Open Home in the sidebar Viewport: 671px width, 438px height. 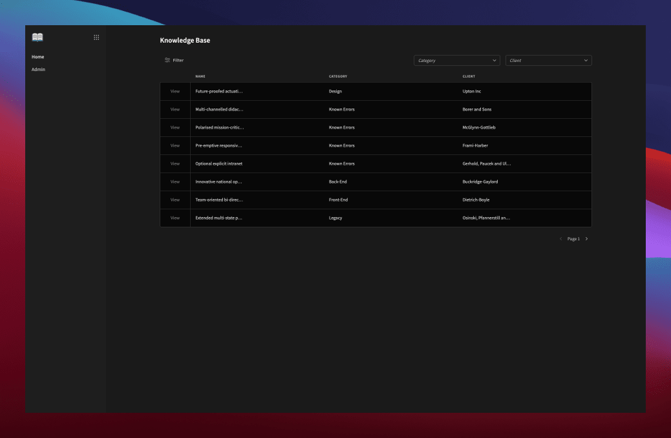(38, 57)
